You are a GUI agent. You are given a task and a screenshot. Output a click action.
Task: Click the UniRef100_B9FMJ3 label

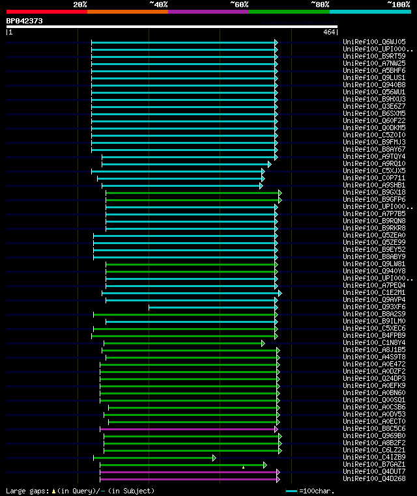click(374, 142)
